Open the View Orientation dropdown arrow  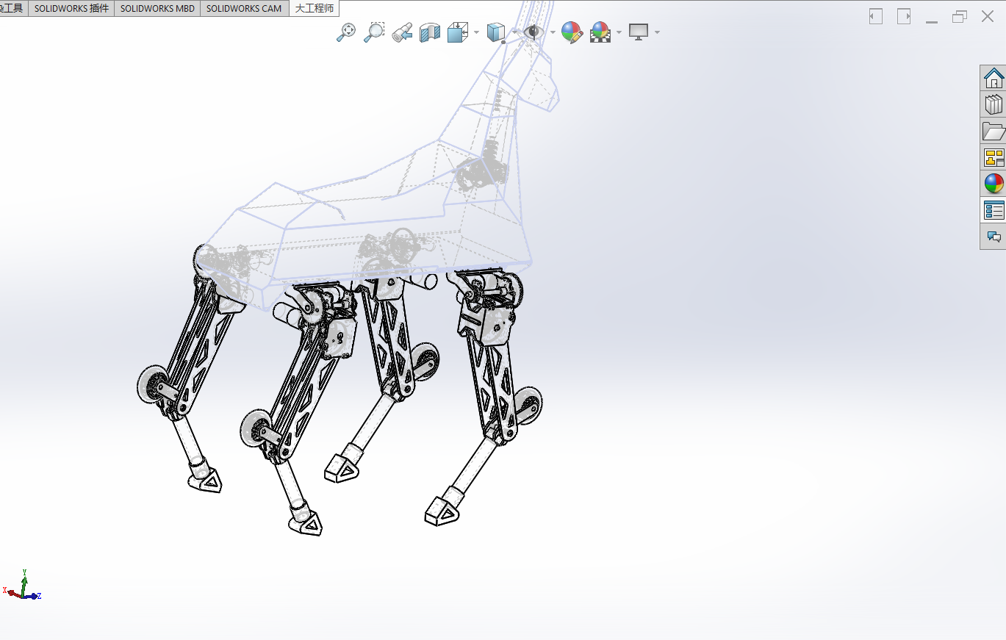point(476,32)
